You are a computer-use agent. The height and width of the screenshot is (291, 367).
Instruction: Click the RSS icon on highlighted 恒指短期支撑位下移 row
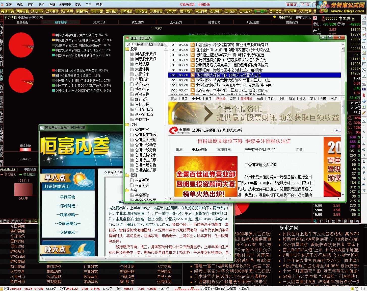click(x=192, y=75)
